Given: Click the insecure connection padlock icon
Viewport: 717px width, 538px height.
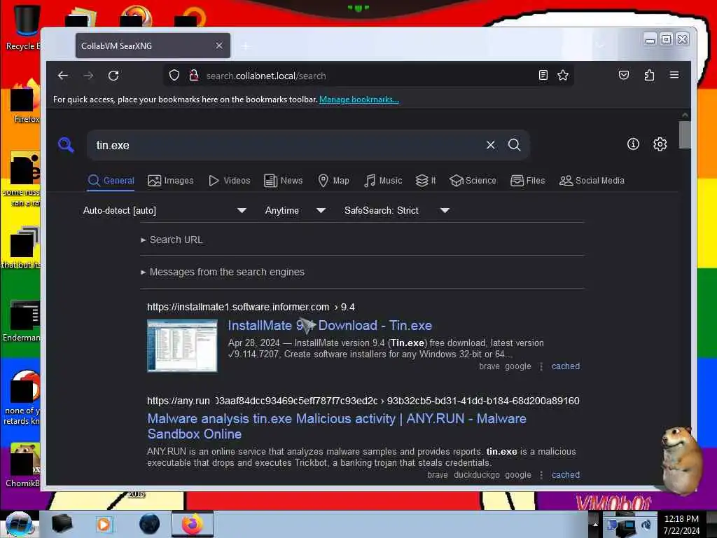Looking at the screenshot, I should click(194, 75).
